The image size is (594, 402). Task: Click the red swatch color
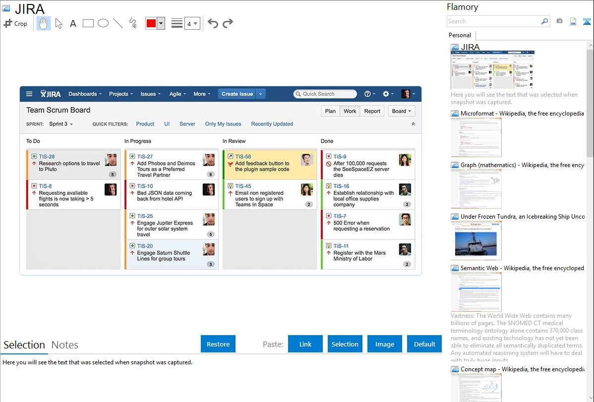click(151, 23)
